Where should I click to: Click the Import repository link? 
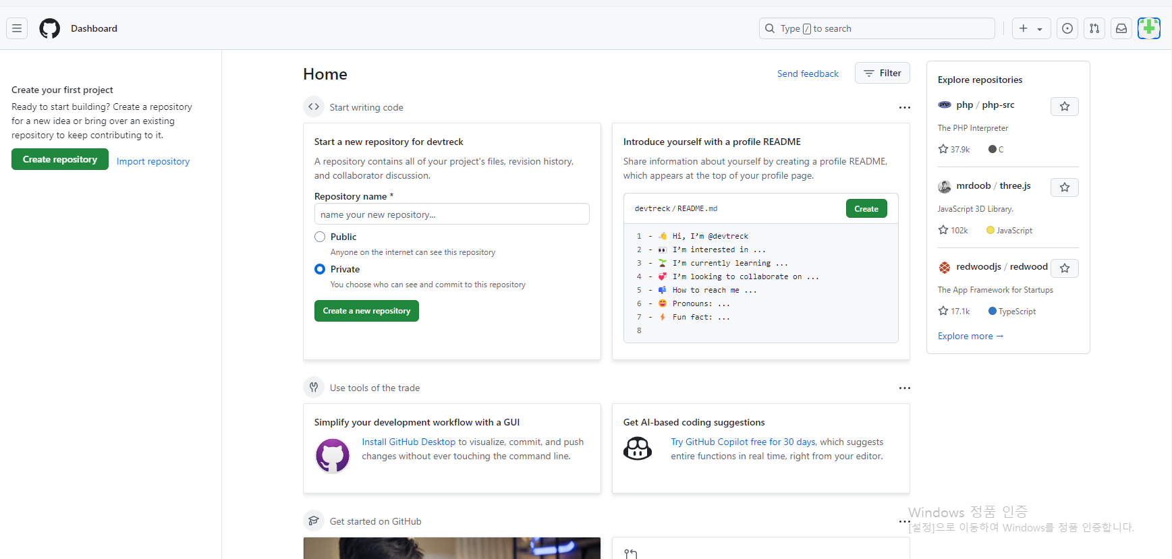pyautogui.click(x=153, y=161)
